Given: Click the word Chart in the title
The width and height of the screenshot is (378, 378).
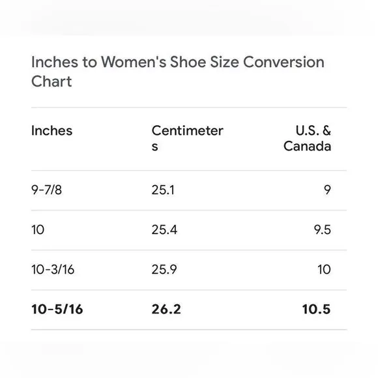Looking at the screenshot, I should 51,81.
